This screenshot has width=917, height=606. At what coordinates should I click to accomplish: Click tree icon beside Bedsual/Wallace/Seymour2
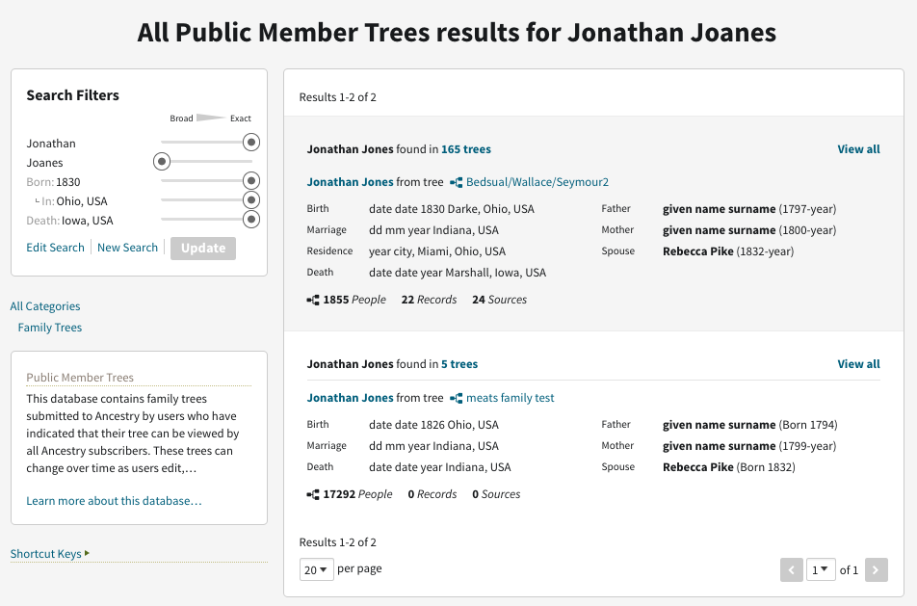click(x=457, y=182)
